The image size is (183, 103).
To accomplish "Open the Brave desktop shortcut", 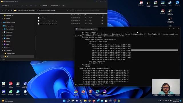I will (x=90, y=92).
